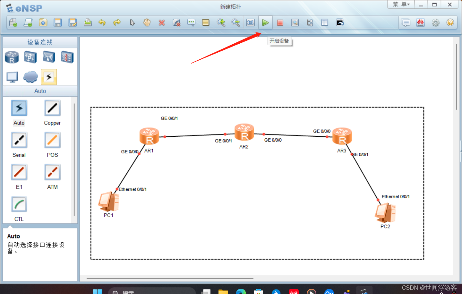Screen dimensions: 462x294
Task: Select the yellow rectangle palette tool
Action: [x=206, y=22]
